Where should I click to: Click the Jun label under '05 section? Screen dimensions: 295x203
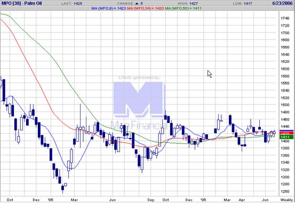pyautogui.click(x=113, y=200)
